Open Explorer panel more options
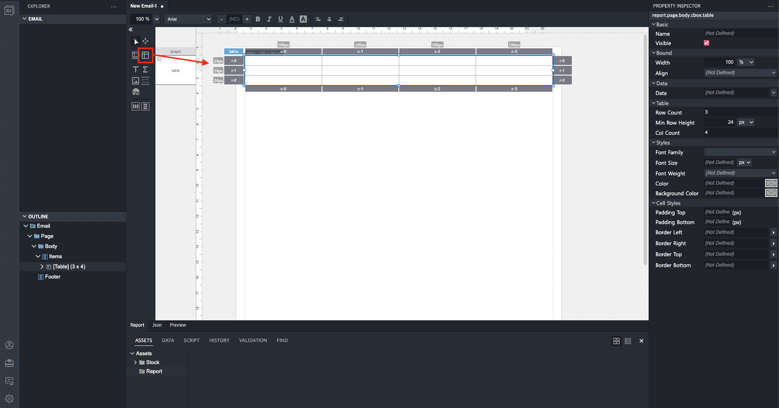 [x=114, y=6]
